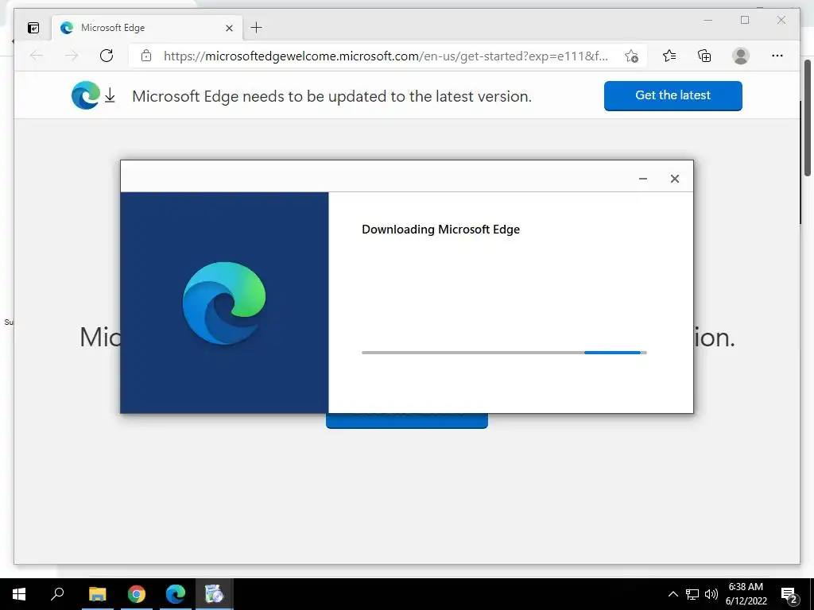Open volume control tray icon
Image resolution: width=814 pixels, height=610 pixels.
click(711, 594)
